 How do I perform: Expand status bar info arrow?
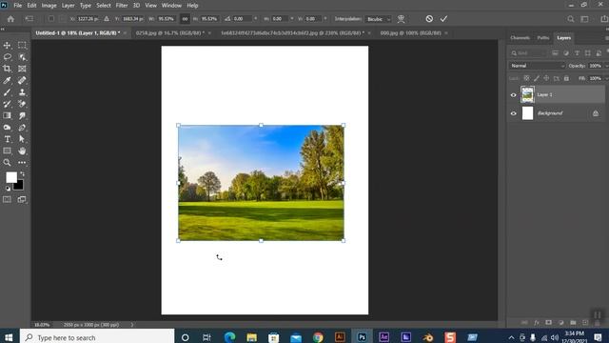[x=131, y=324]
